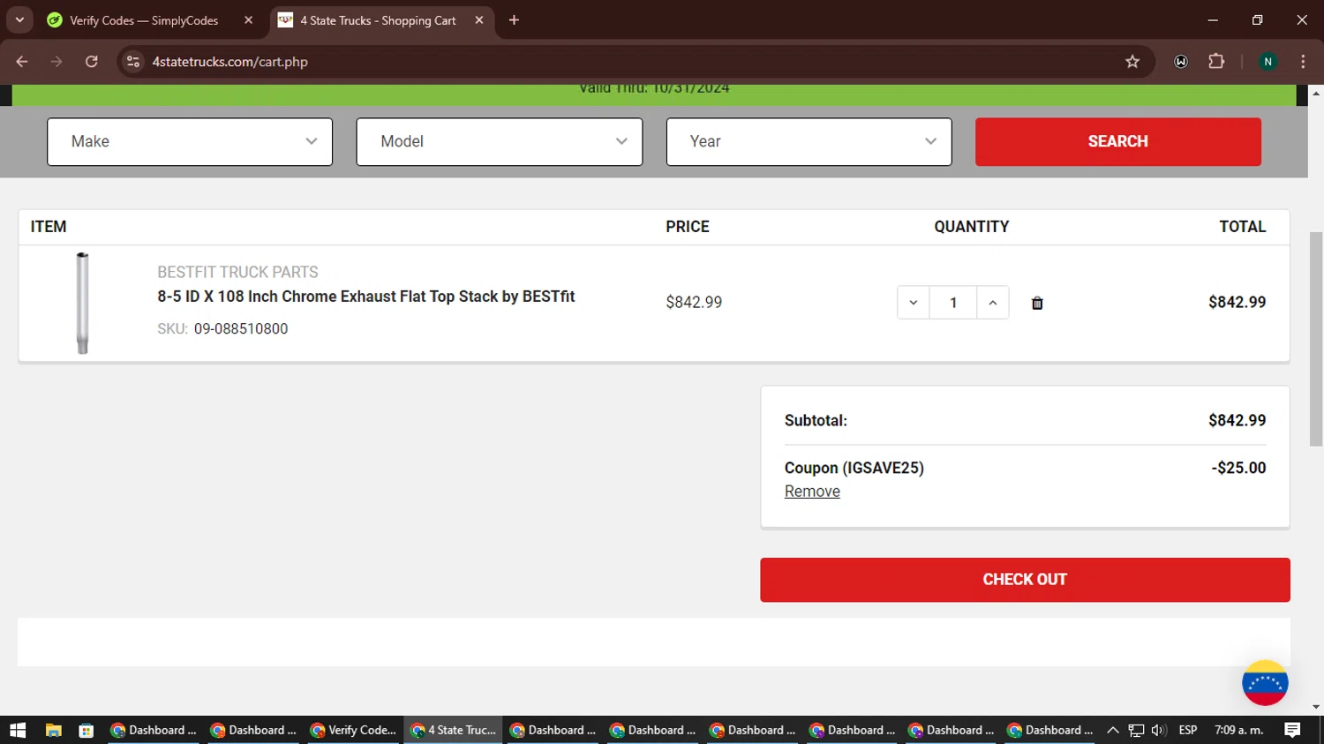Switch to 4 State Truc taskbar window
Screen dimensions: 1324x744
[x=453, y=730]
